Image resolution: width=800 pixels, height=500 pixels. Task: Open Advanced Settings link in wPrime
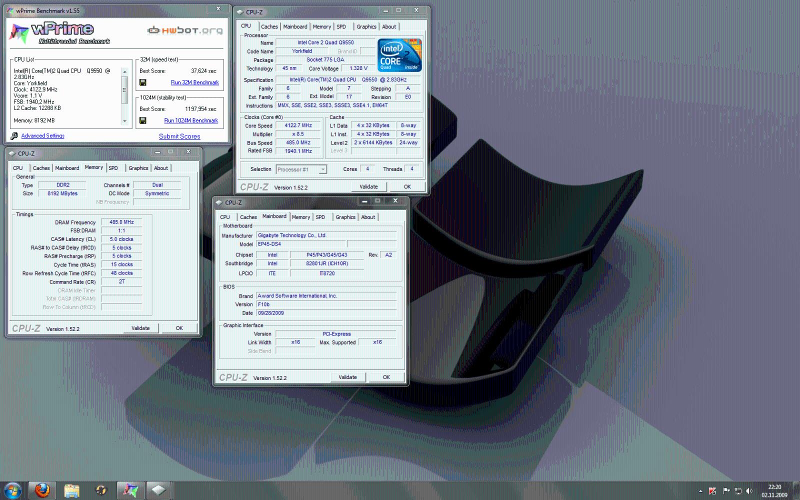[42, 136]
